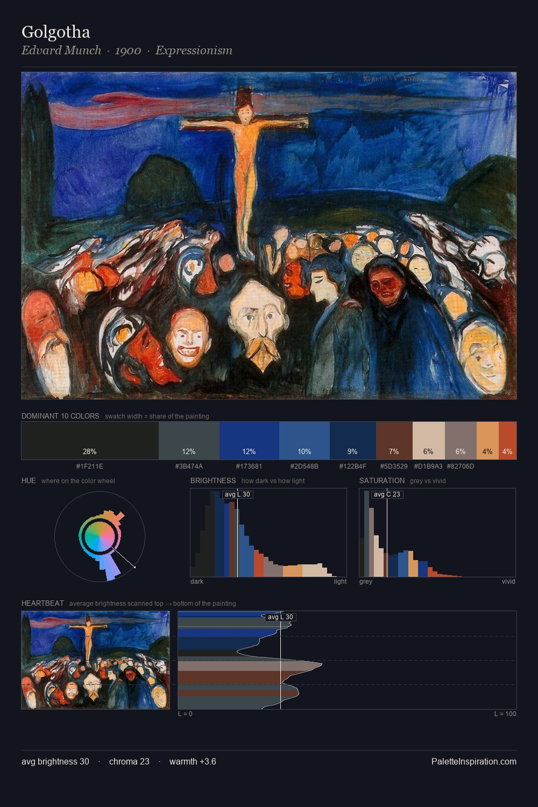This screenshot has height=807, width=538.
Task: Open the large Golgotha painting image
Action: click(269, 236)
